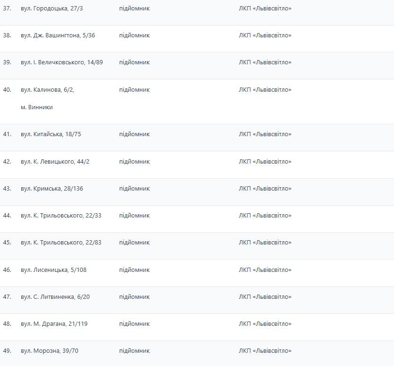Click м. Винники text
394x366 pixels.
pos(37,107)
